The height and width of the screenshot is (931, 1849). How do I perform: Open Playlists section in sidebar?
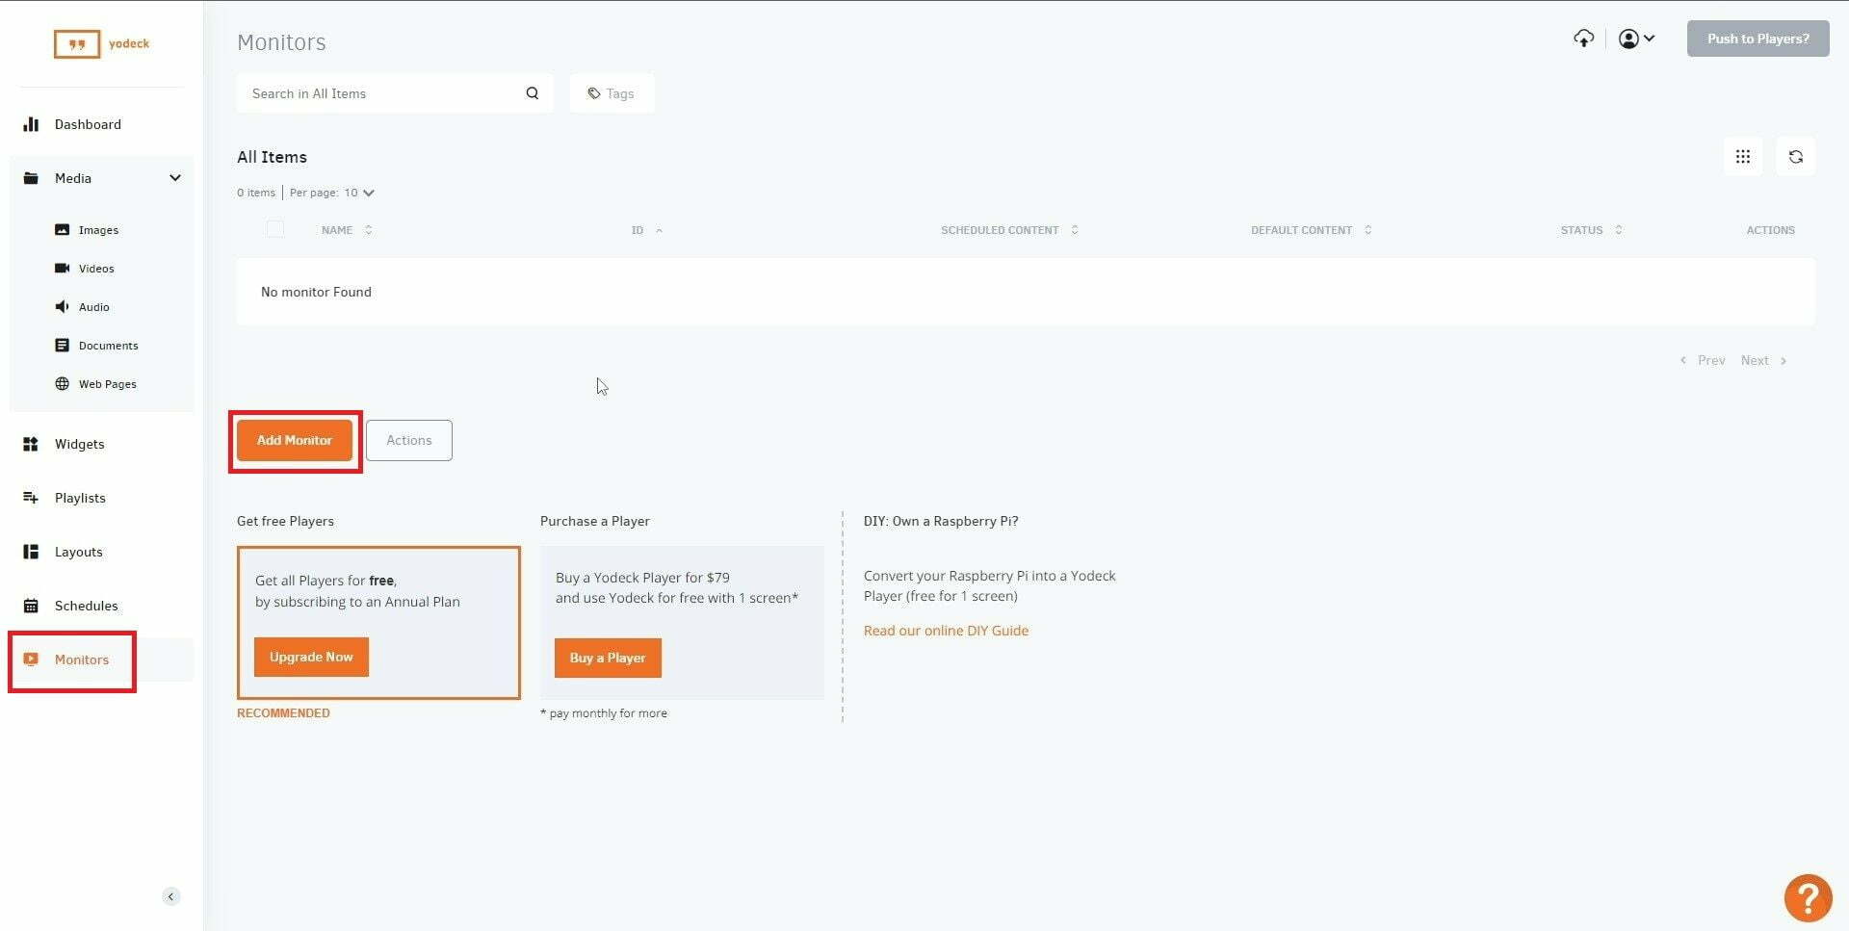(80, 498)
